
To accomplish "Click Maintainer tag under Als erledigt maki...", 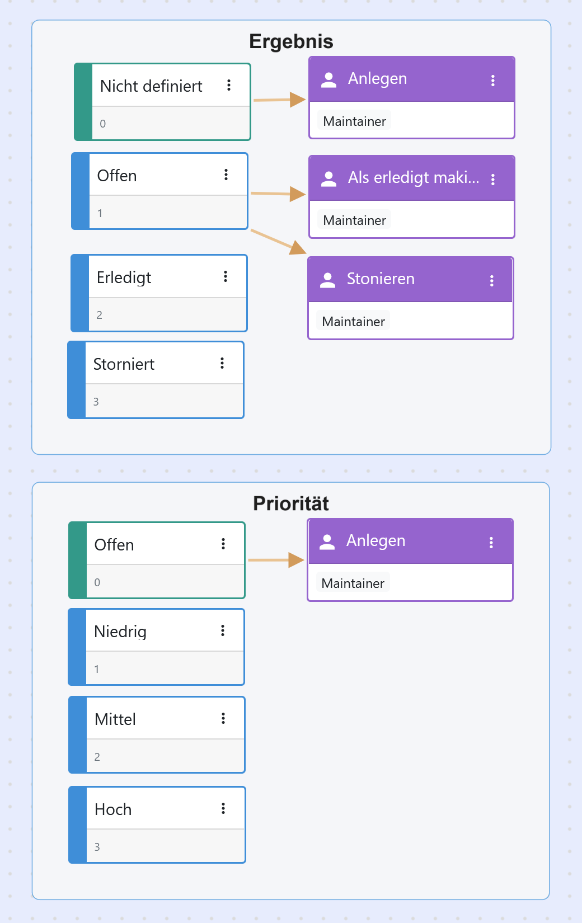I will (355, 220).
